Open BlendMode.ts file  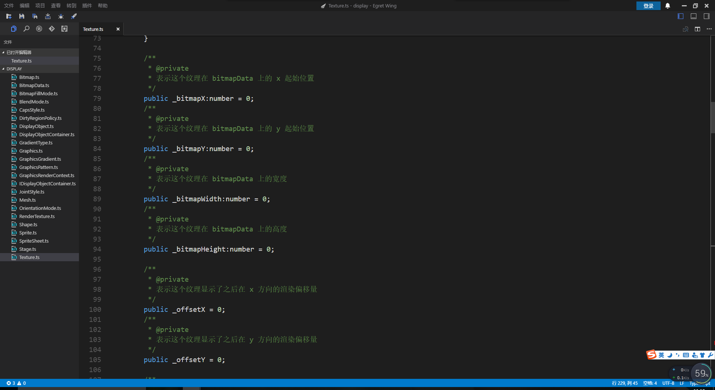(x=39, y=102)
